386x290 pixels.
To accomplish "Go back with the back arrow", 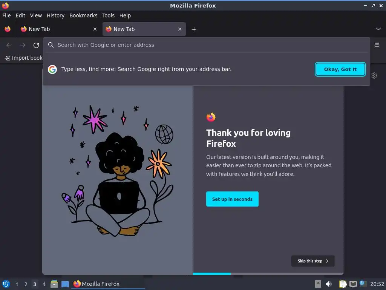I will [x=9, y=45].
